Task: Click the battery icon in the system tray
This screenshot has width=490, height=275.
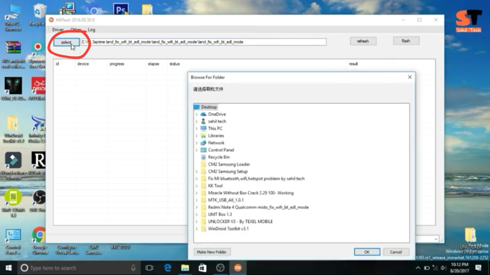Action: 427,268
